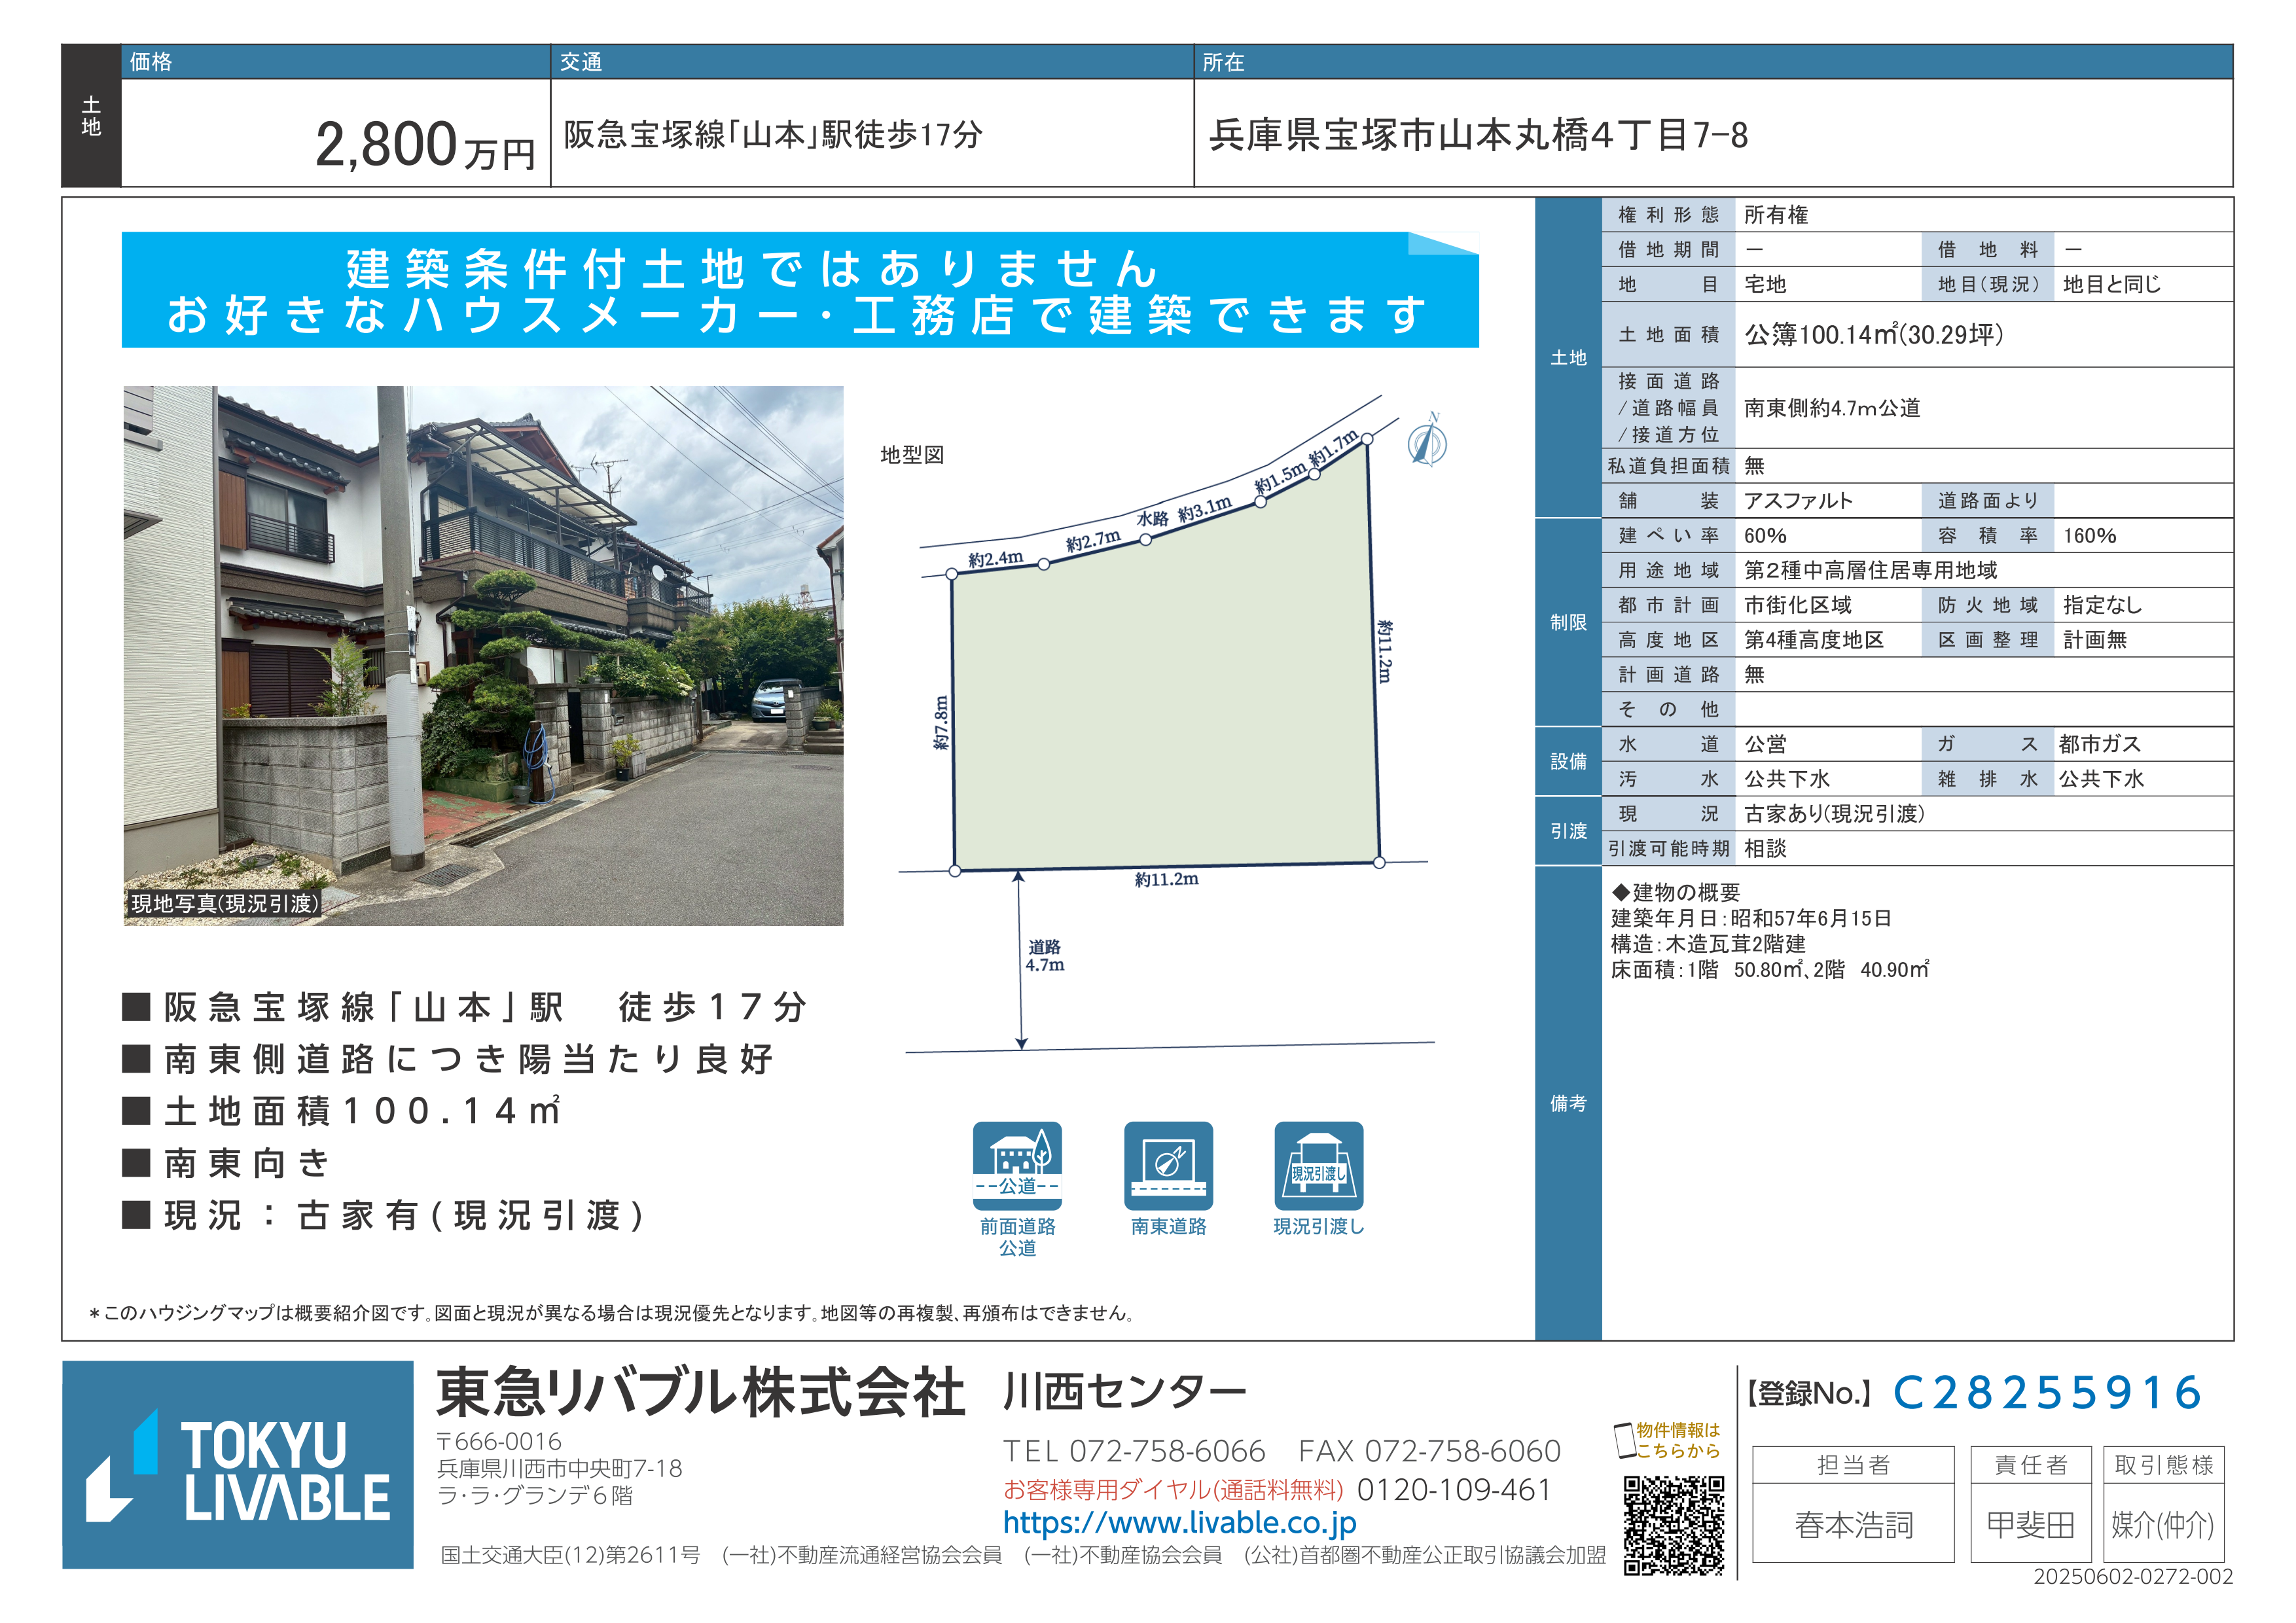Click the 媒介(仲介) transaction type box
The image size is (2296, 1623).
pyautogui.click(x=2163, y=1524)
